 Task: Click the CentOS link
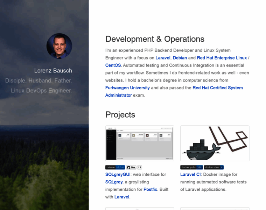pyautogui.click(x=113, y=65)
